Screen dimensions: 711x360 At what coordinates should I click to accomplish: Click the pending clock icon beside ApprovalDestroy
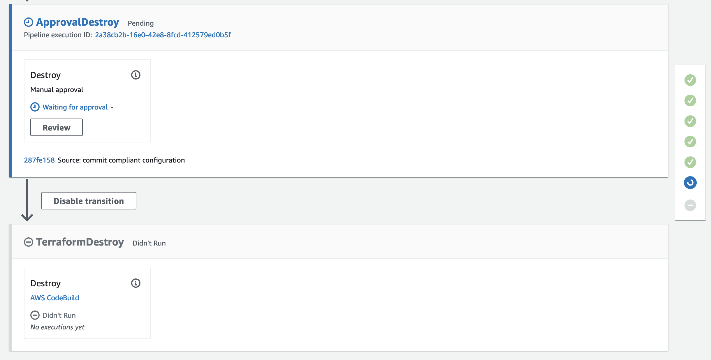[29, 22]
